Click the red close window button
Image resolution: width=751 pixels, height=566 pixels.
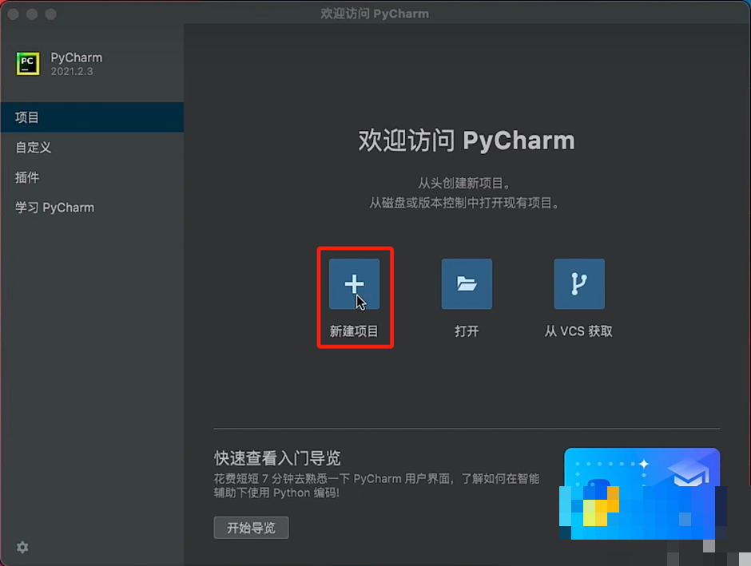pos(14,14)
